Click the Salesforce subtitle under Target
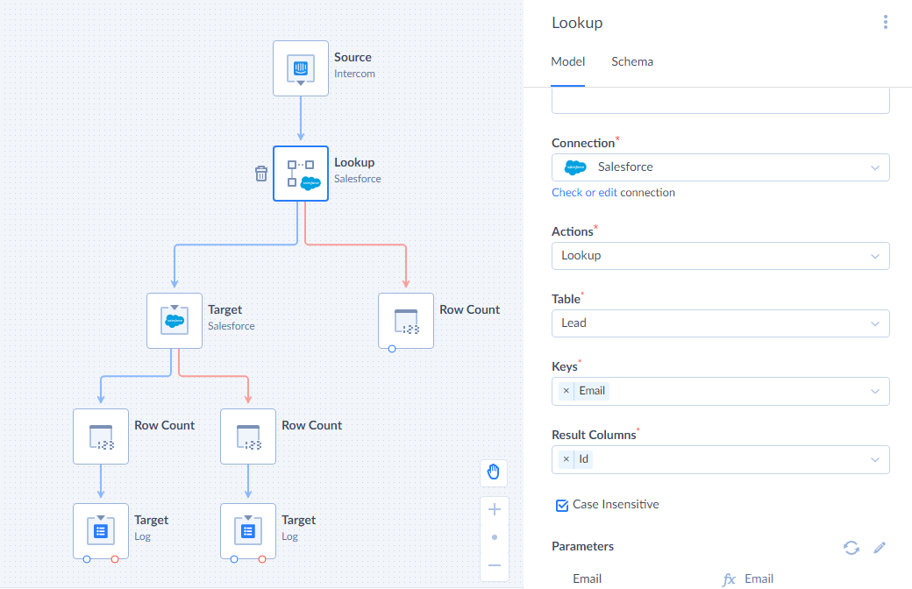 tap(231, 326)
